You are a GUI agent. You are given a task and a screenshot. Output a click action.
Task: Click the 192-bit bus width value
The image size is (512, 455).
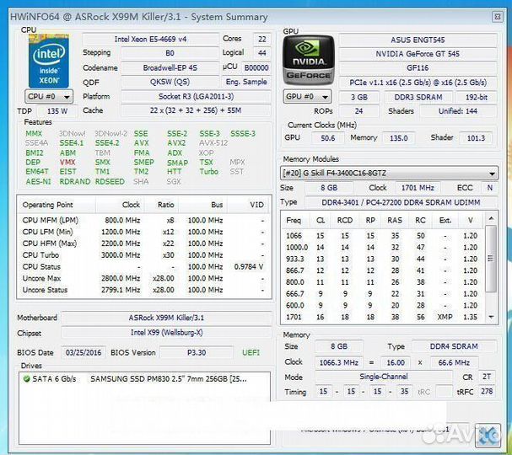click(476, 97)
